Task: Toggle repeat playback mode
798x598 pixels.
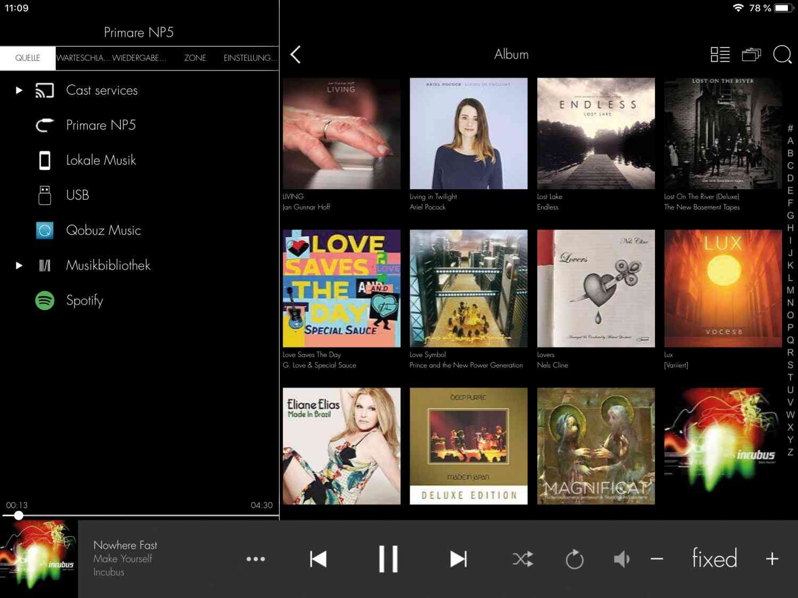Action: (575, 559)
